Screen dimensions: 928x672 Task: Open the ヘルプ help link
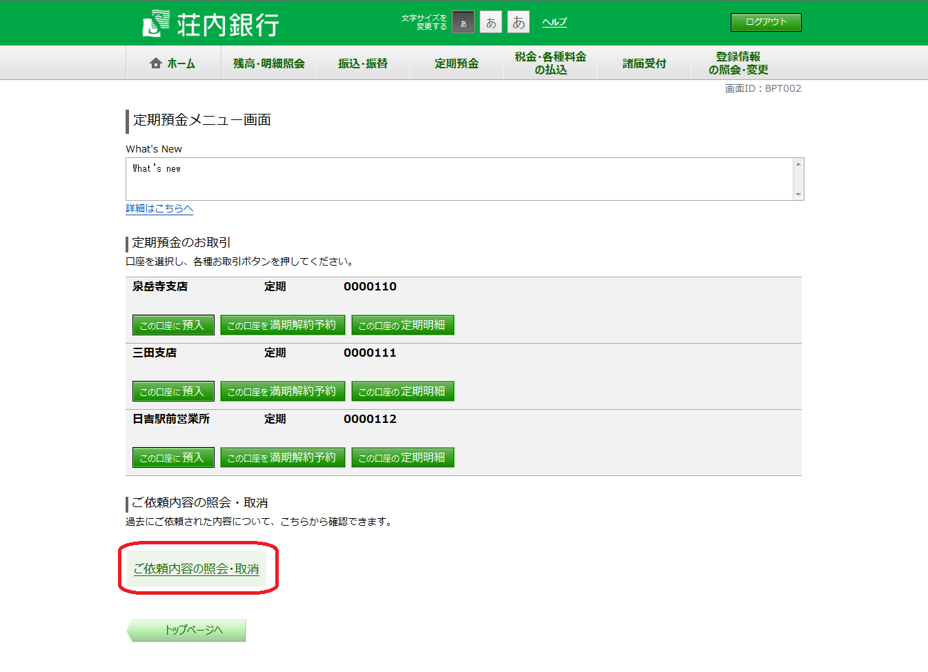click(x=554, y=22)
